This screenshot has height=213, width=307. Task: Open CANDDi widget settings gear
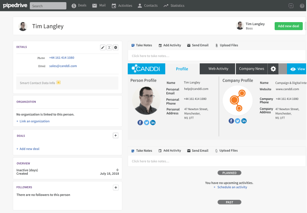(x=273, y=69)
